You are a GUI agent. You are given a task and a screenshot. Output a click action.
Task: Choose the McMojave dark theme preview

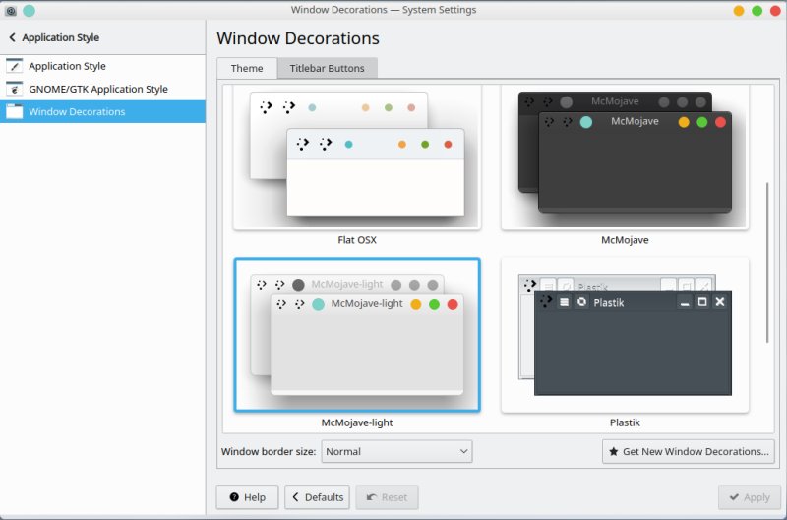point(625,162)
